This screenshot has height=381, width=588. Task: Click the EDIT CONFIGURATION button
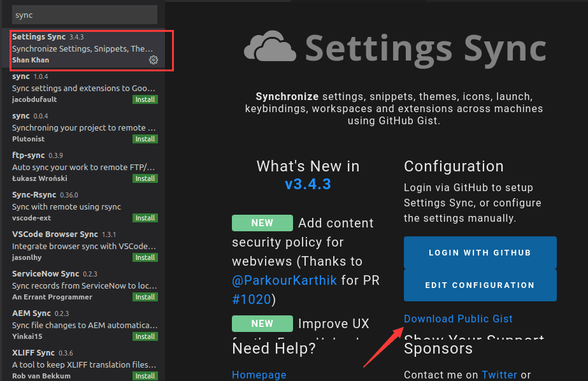480,285
